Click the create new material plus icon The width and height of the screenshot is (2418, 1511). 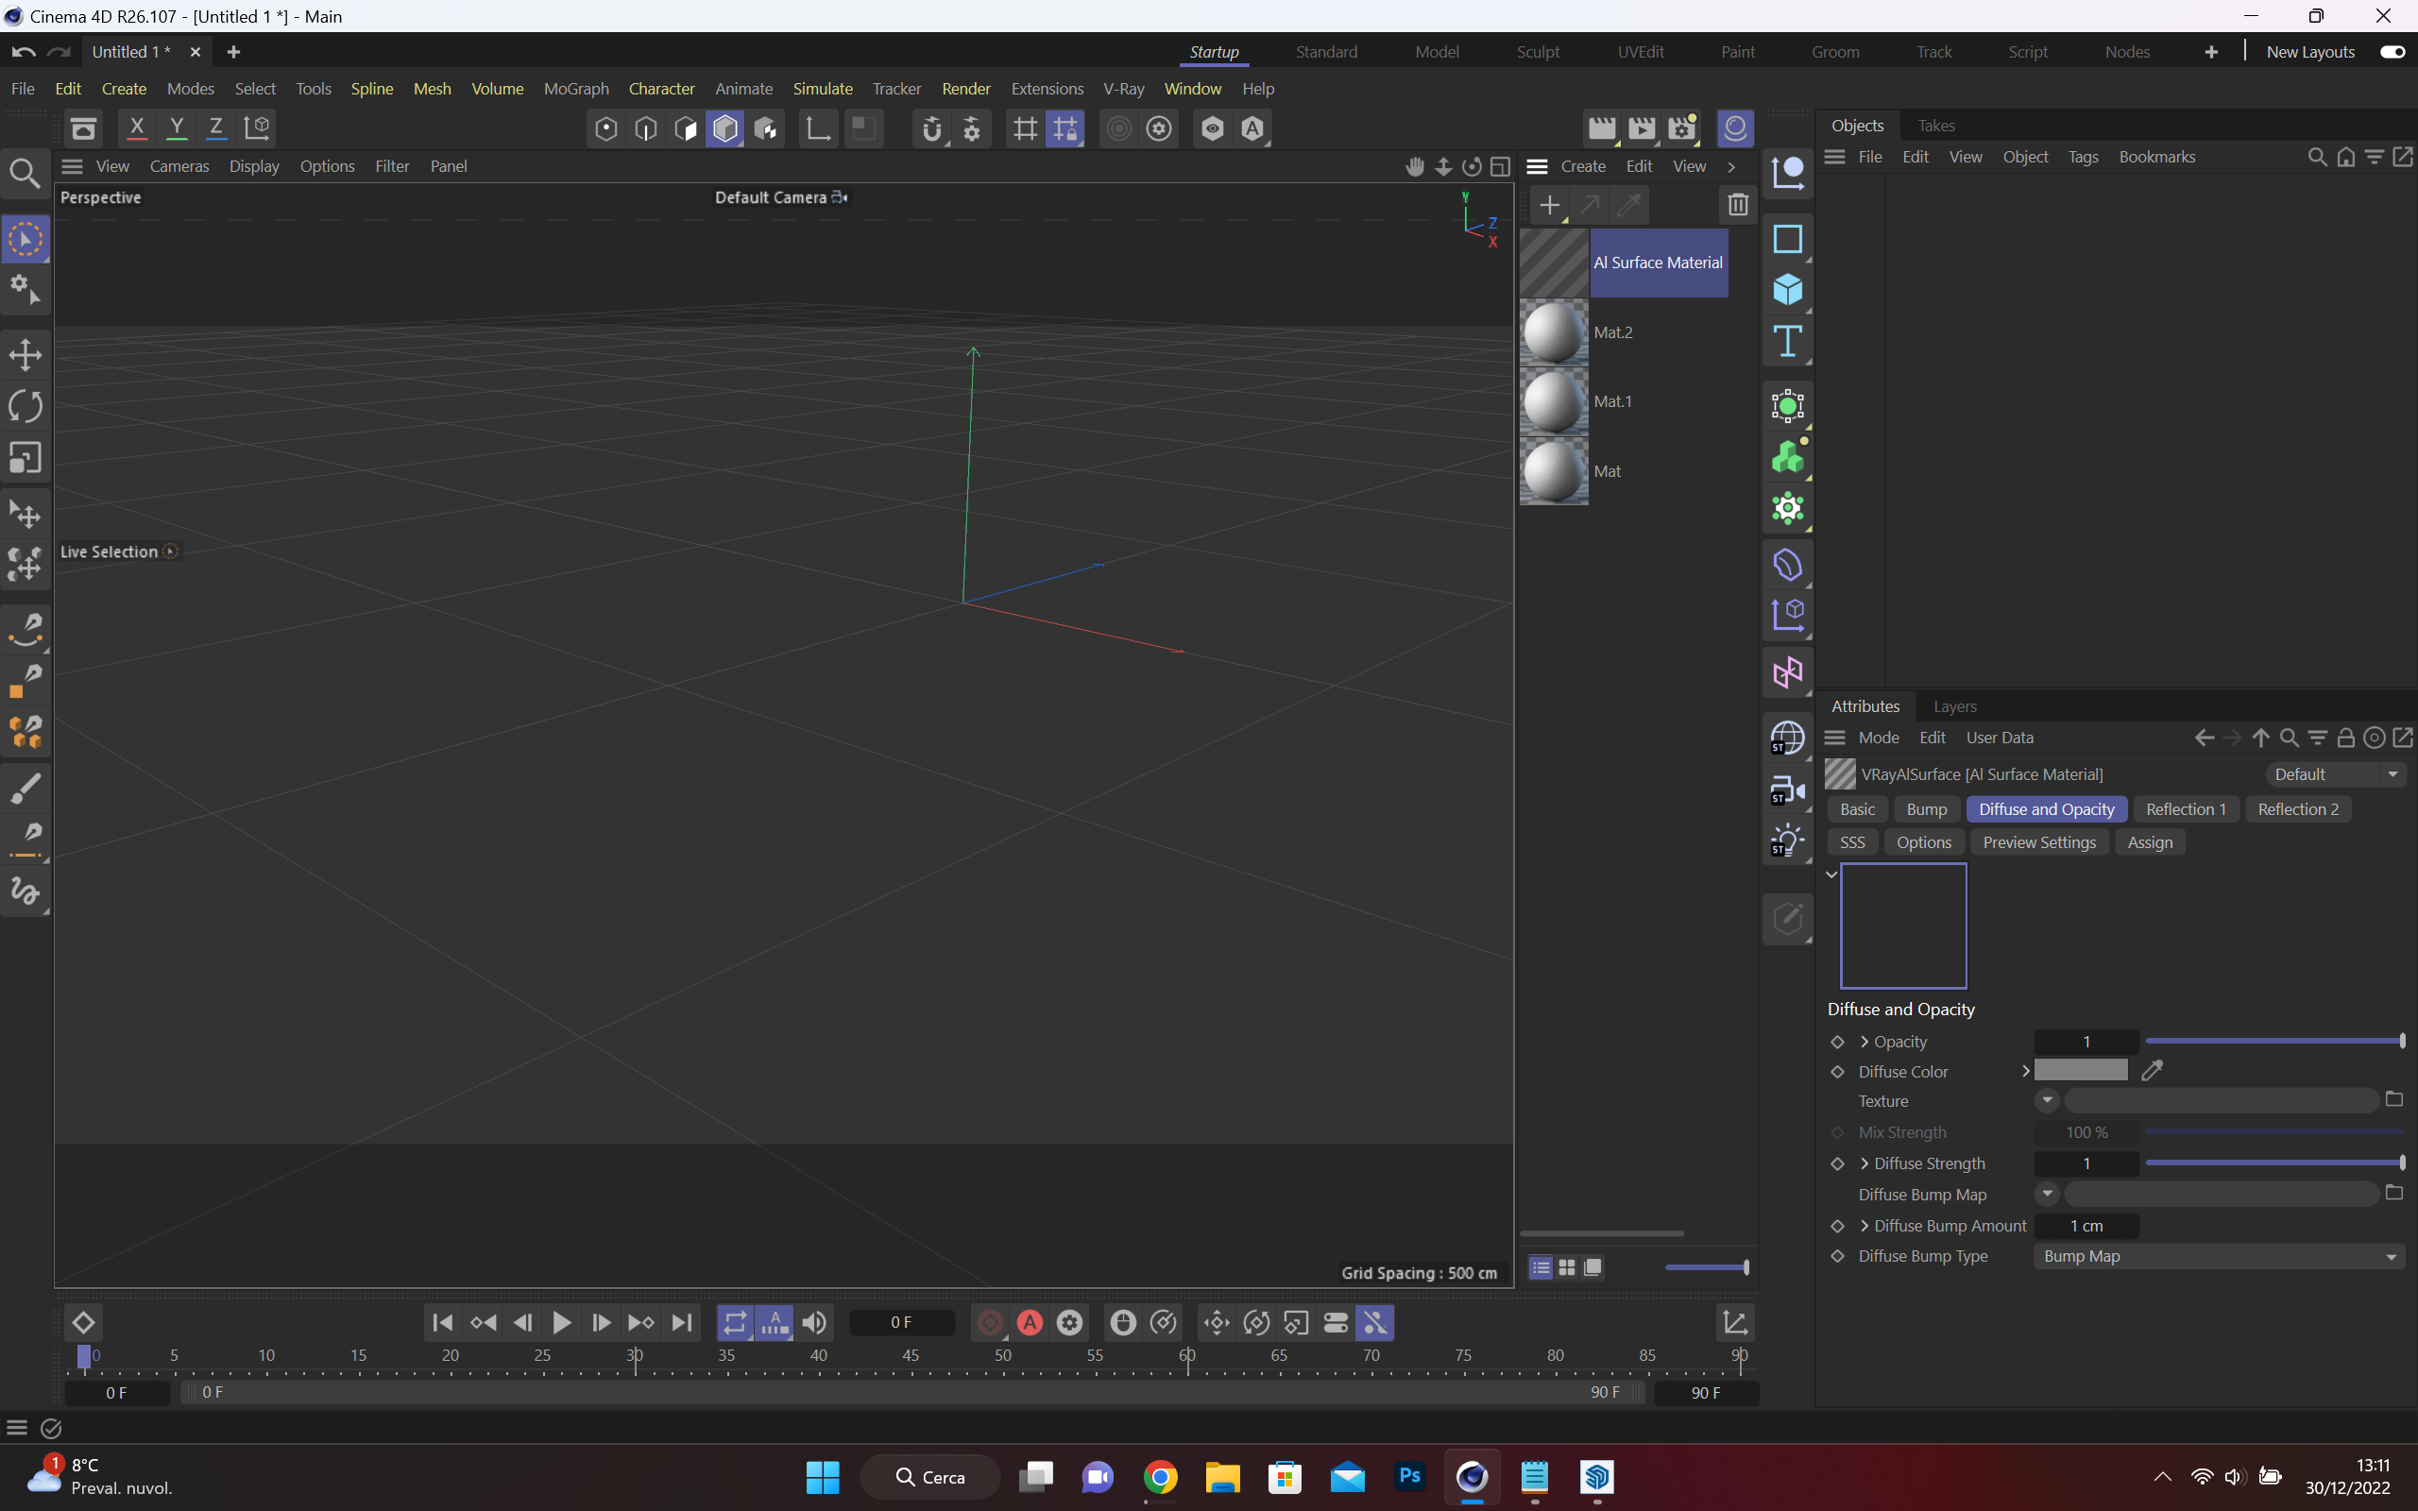(1550, 206)
